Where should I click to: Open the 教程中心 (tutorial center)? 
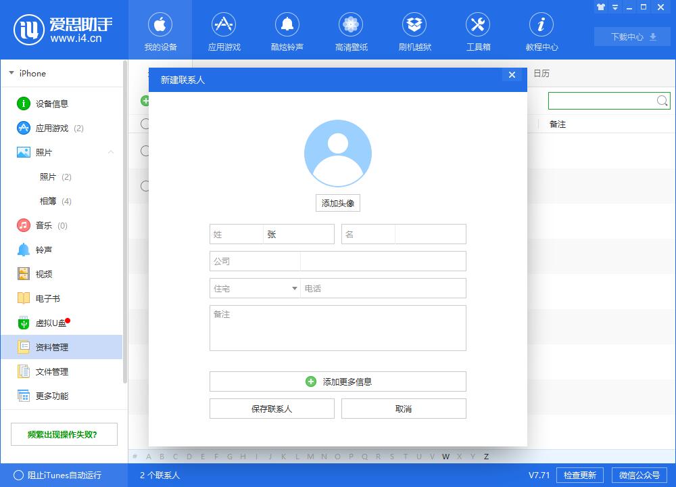541,30
